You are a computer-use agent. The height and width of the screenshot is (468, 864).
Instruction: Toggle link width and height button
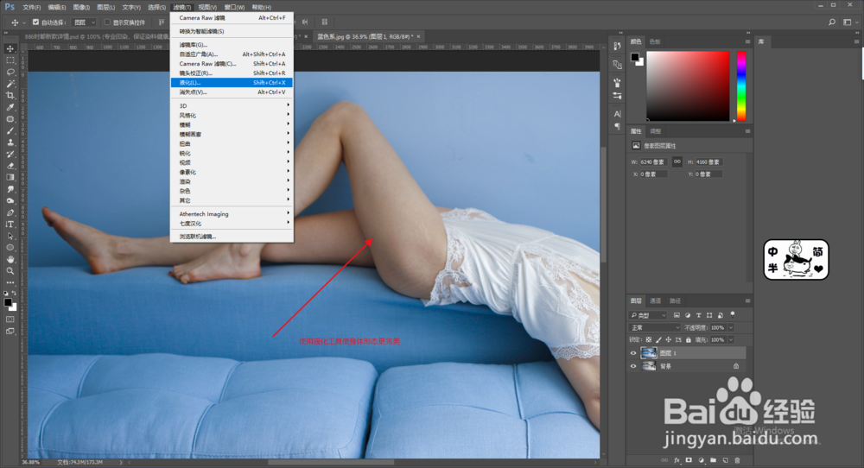click(x=677, y=161)
